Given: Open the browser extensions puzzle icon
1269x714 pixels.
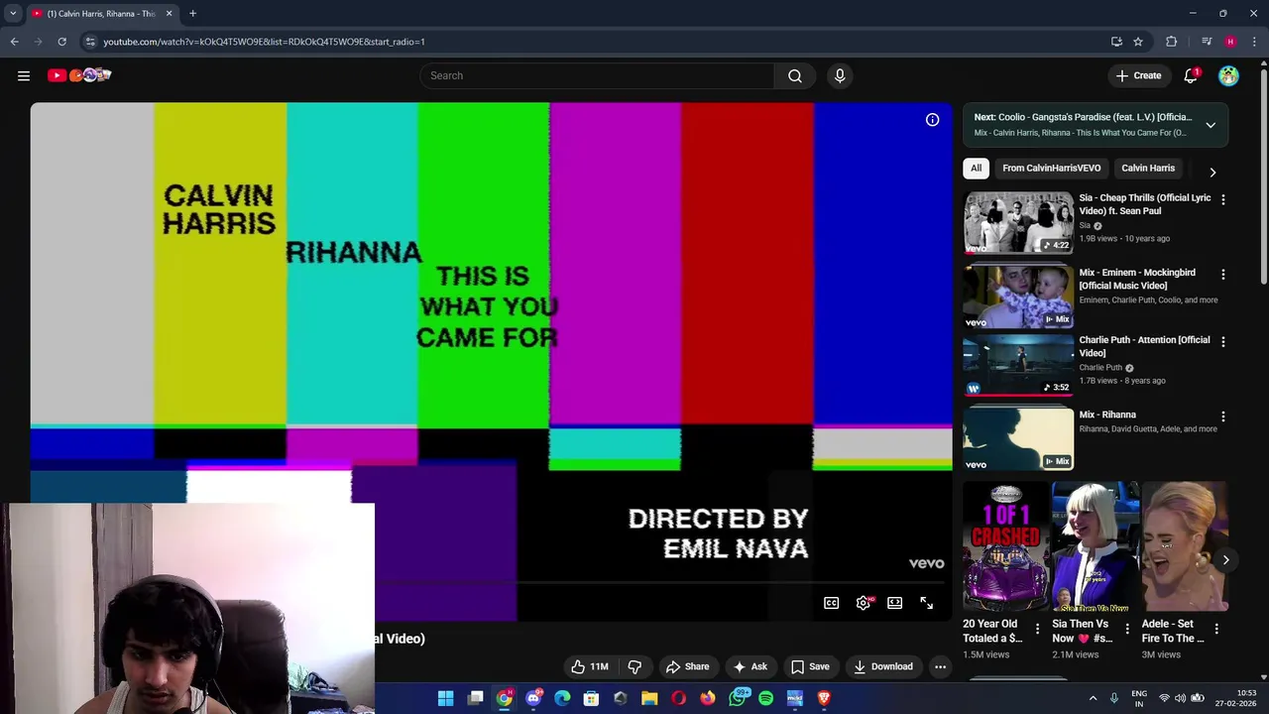Looking at the screenshot, I should click(x=1171, y=42).
